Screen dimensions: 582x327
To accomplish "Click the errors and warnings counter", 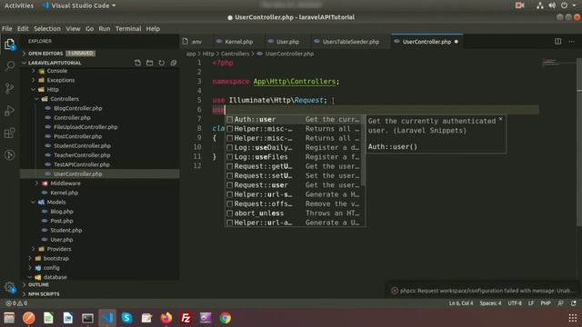I will pyautogui.click(x=16, y=302).
